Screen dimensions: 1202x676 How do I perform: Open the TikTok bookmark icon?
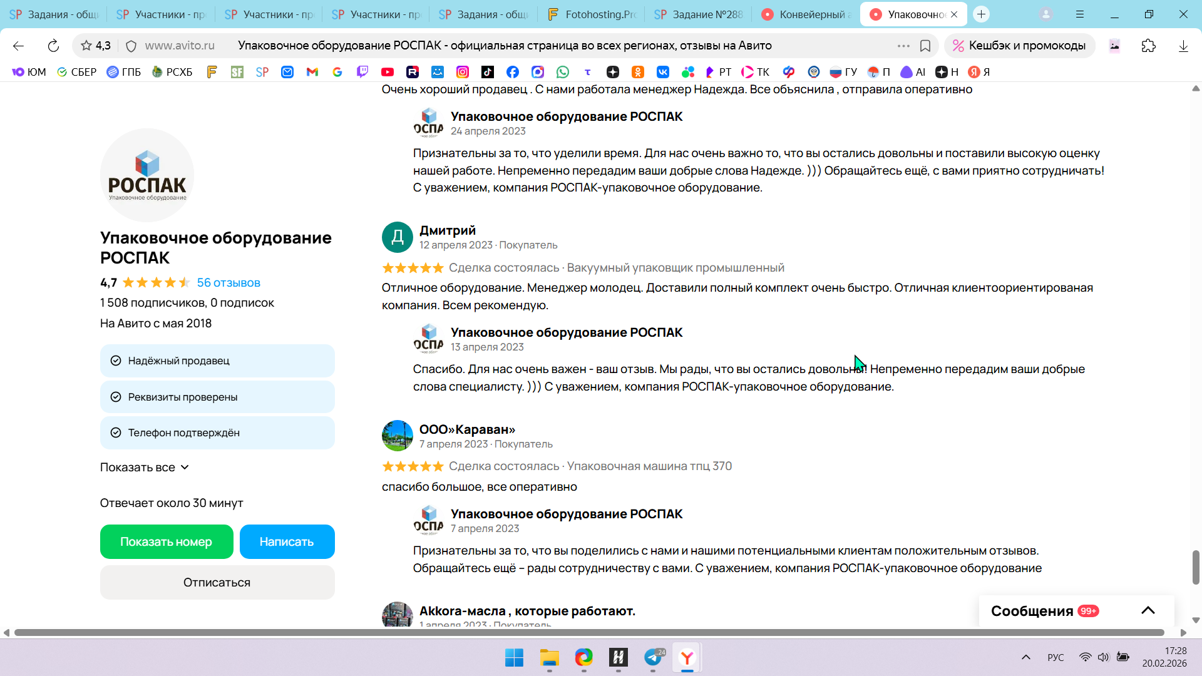(x=488, y=72)
